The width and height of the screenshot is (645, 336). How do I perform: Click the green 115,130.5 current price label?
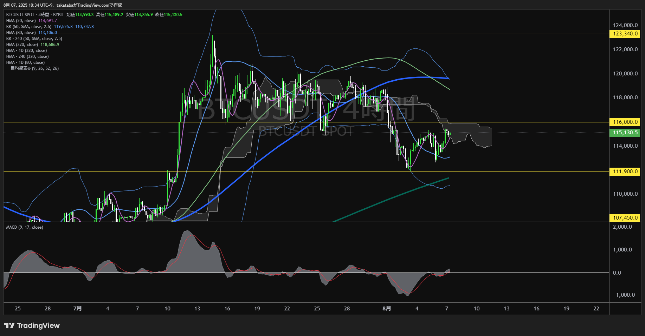point(625,133)
